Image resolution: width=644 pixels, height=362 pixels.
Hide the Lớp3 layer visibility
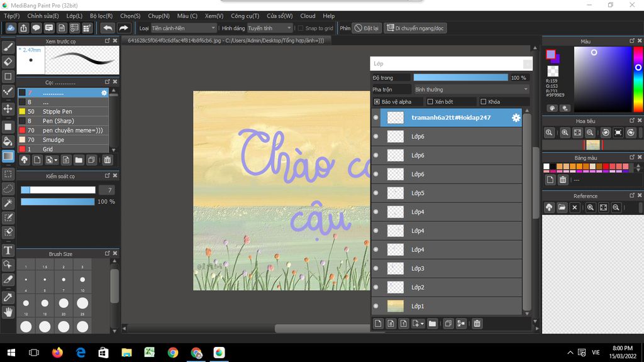click(376, 268)
